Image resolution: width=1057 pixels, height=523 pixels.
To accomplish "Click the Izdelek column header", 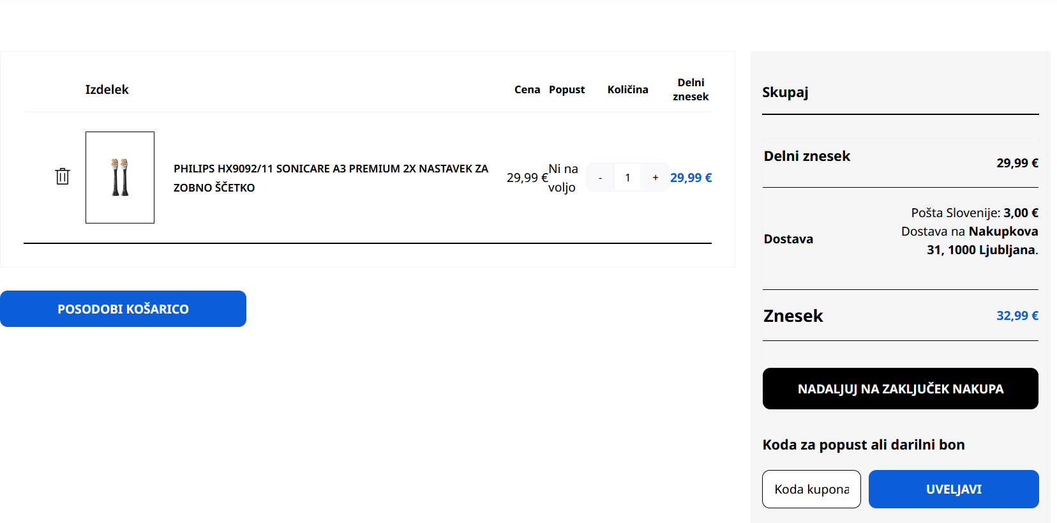I will click(107, 89).
